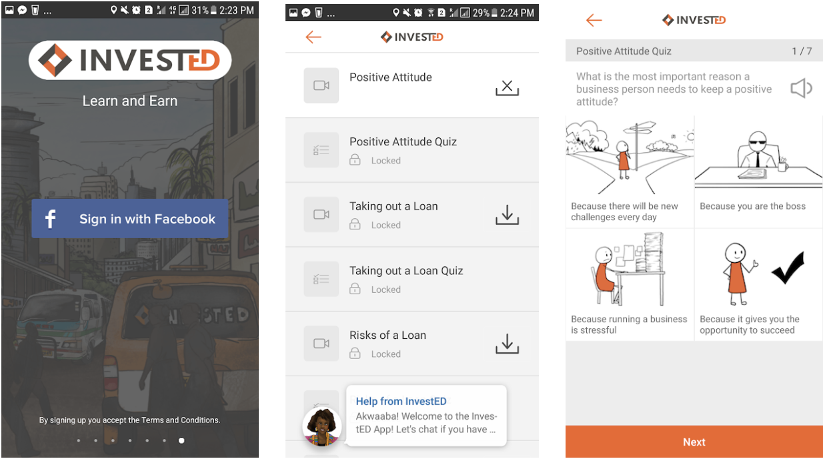Screen dimensions: 823x459
Task: Open the locked Taking out a Loan Quiz
Action: point(412,279)
